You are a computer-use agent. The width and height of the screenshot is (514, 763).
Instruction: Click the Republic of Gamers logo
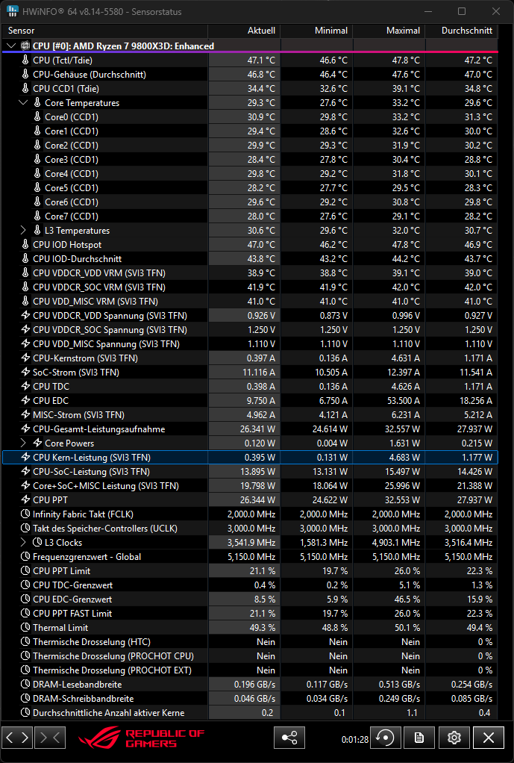(142, 738)
